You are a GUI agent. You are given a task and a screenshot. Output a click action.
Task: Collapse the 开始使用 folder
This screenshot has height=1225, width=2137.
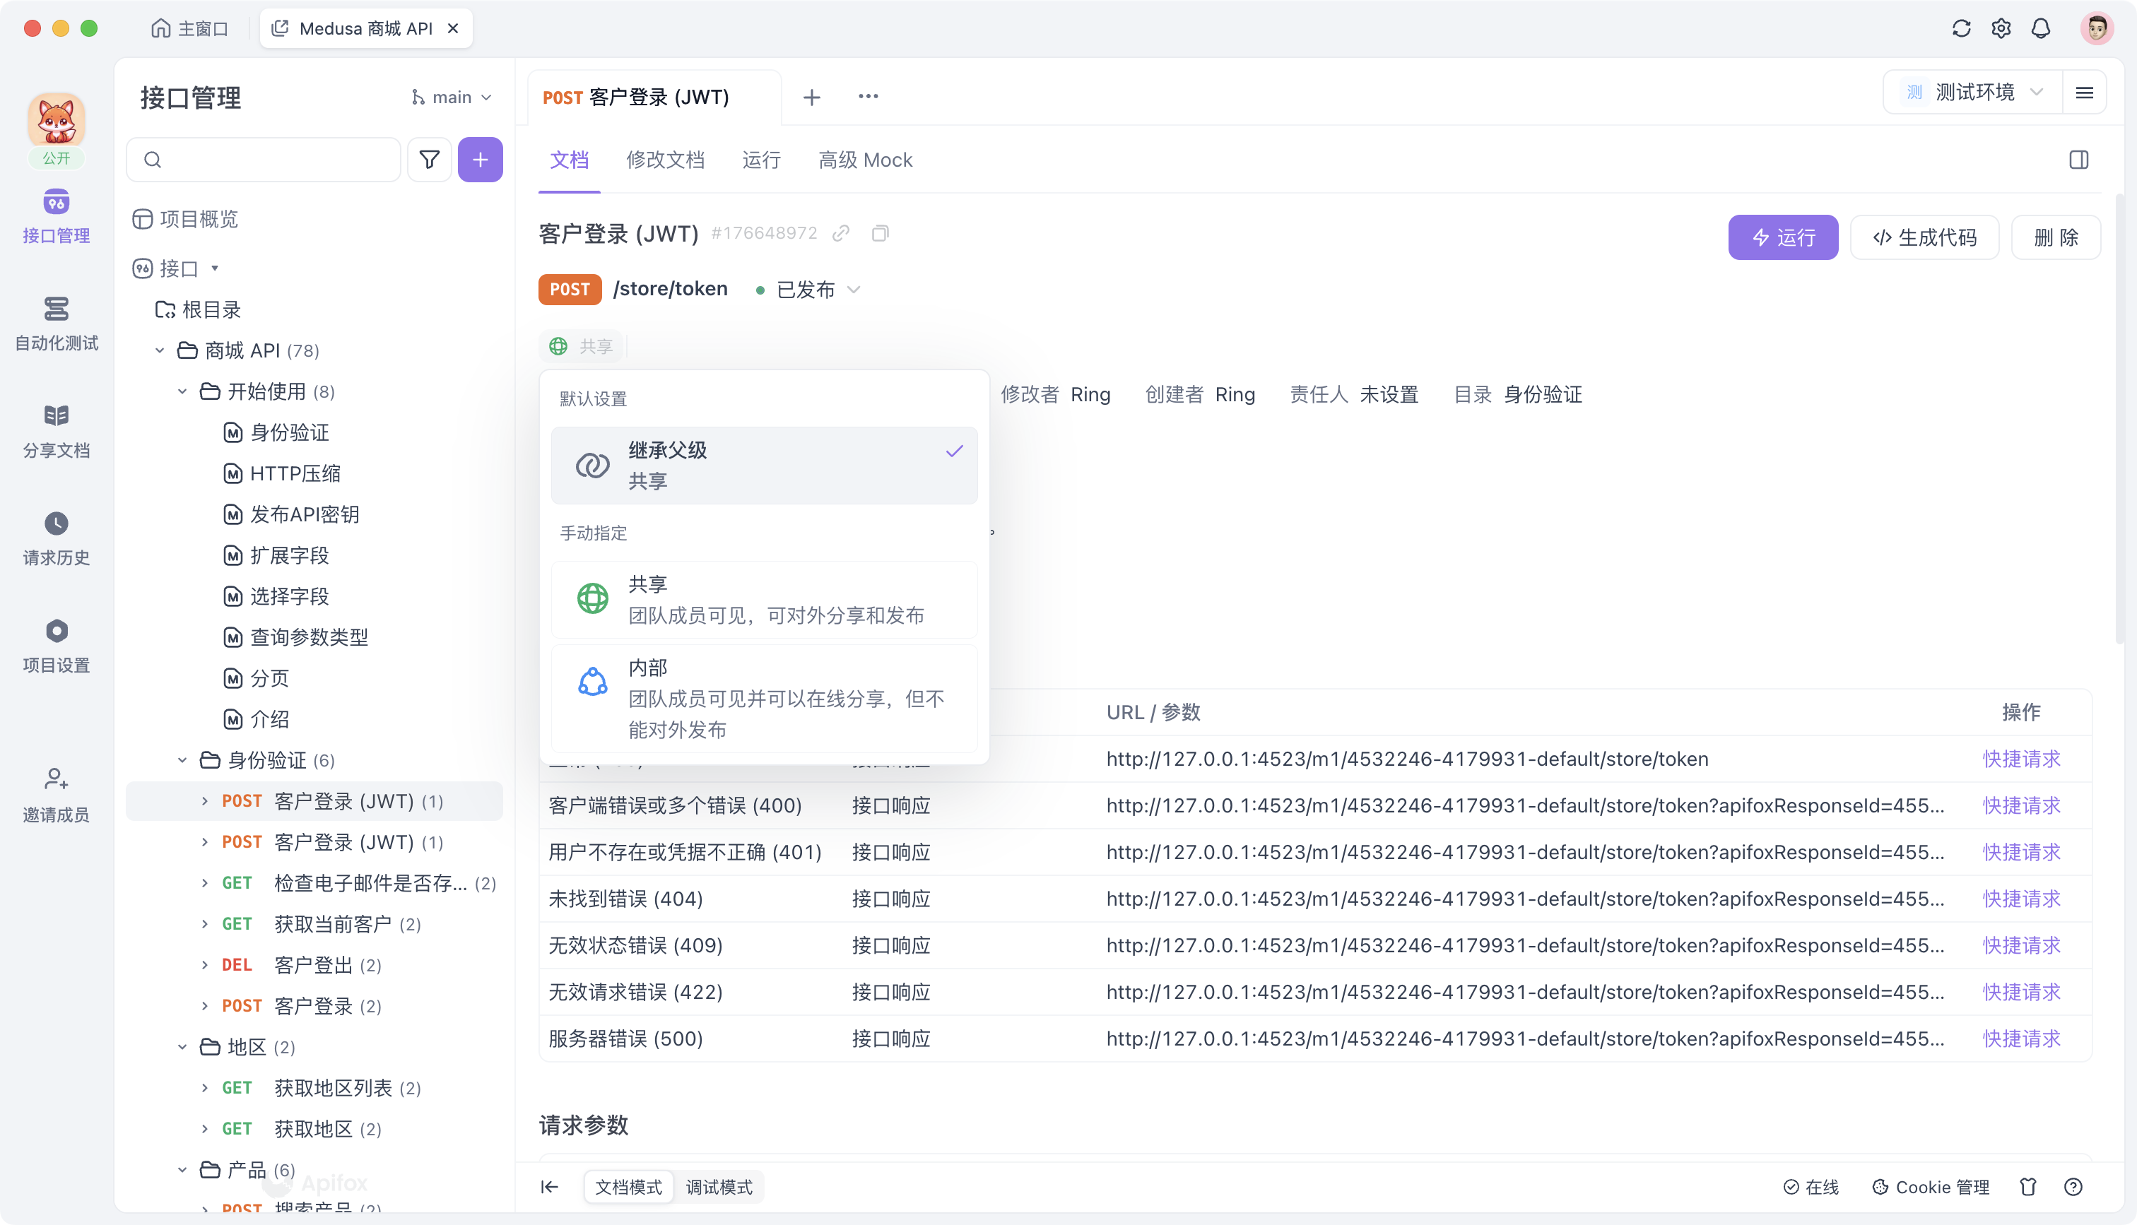182,391
